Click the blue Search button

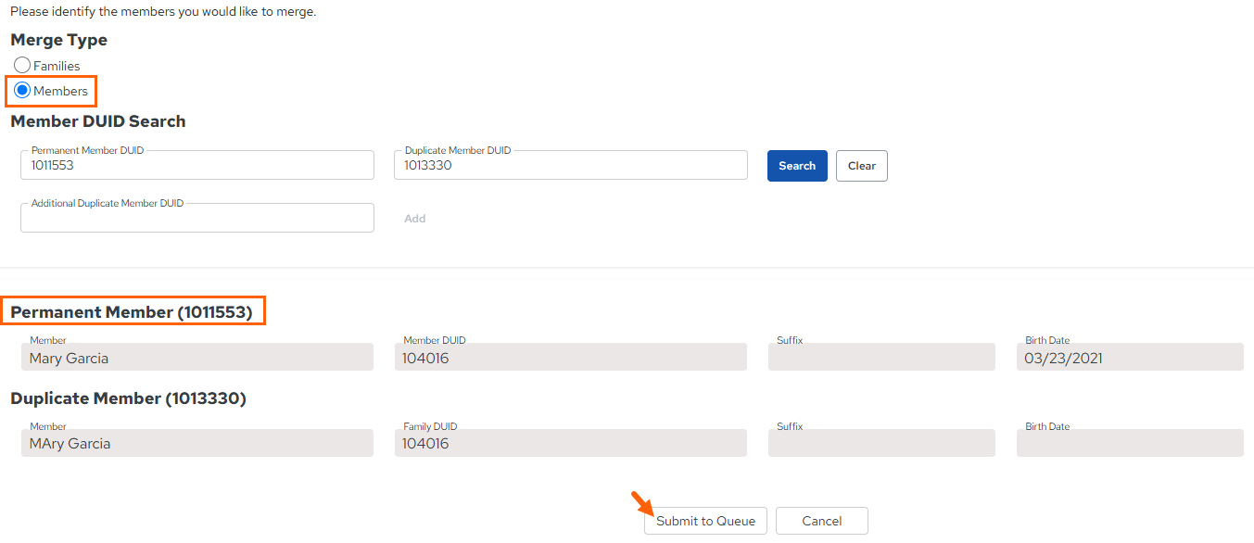coord(797,166)
